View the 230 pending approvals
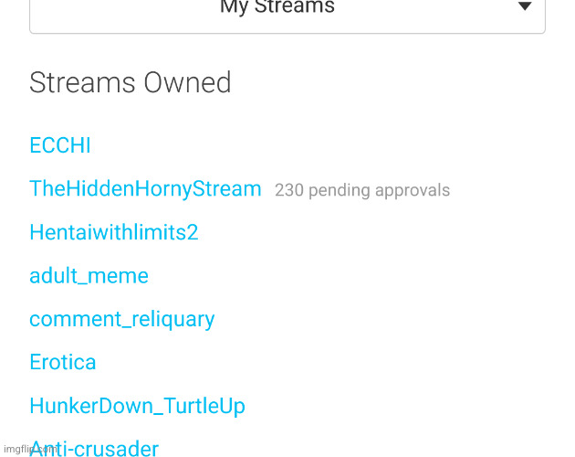 coord(362,190)
